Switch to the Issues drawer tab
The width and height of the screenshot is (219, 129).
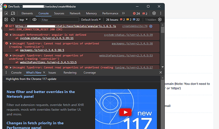coord(52,73)
